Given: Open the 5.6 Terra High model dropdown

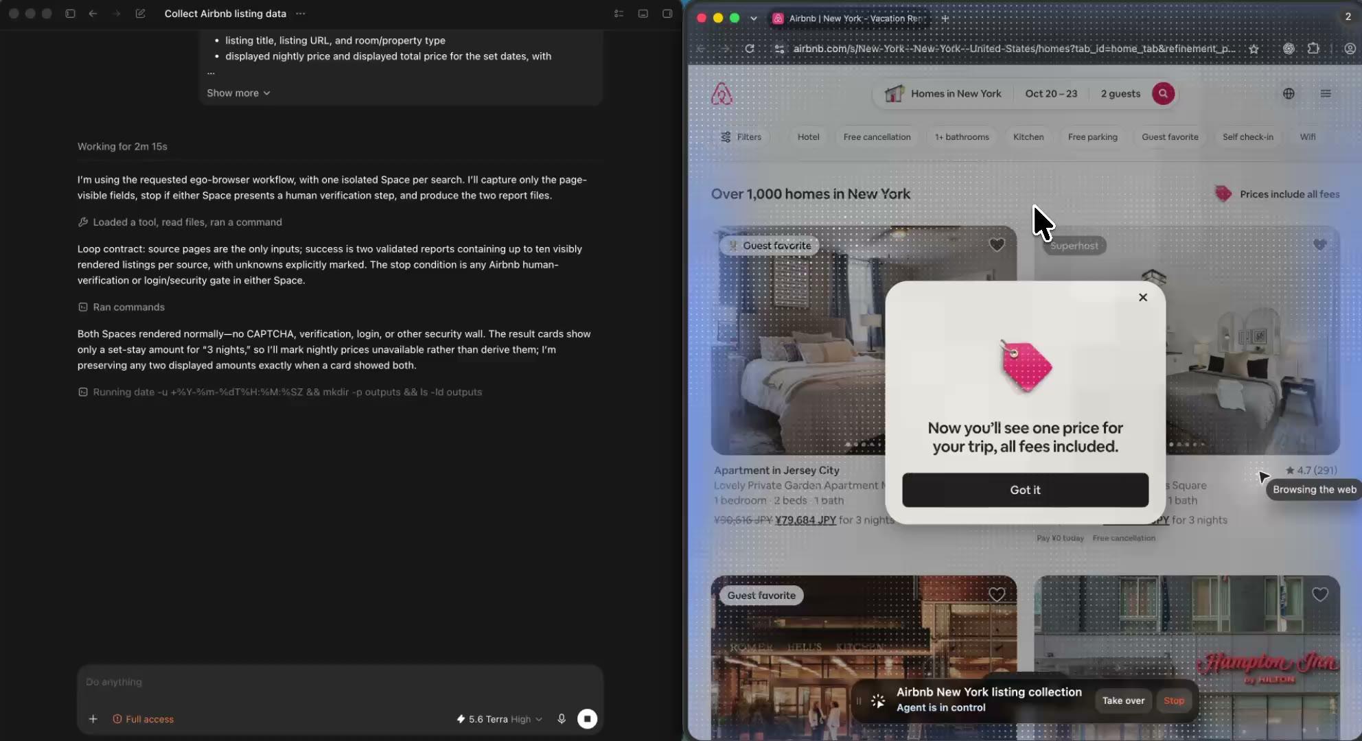Looking at the screenshot, I should [x=499, y=719].
